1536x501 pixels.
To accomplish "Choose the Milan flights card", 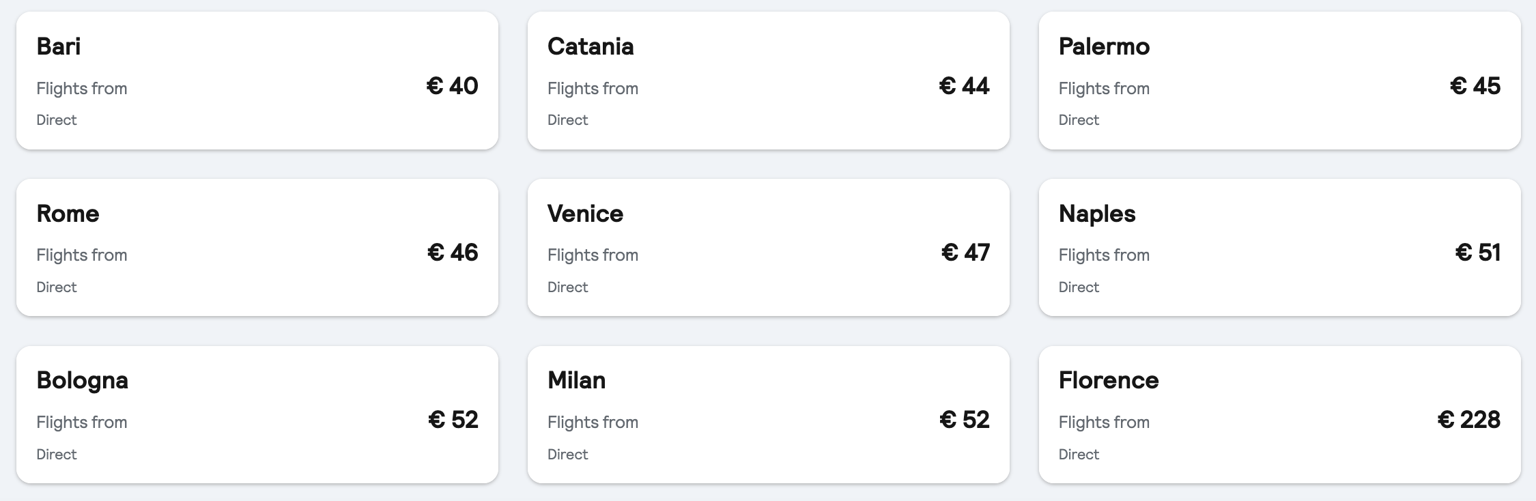I will [769, 414].
